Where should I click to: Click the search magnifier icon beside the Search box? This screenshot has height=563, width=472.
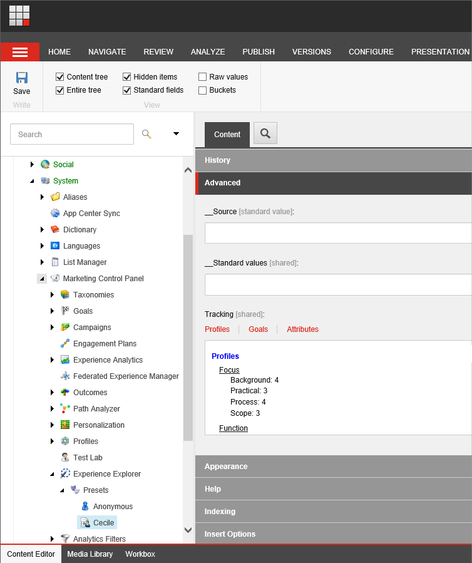[146, 134]
